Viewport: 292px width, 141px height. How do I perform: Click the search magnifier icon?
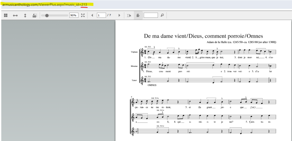(x=162, y=15)
